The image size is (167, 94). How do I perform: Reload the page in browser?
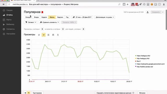pos(9,4)
